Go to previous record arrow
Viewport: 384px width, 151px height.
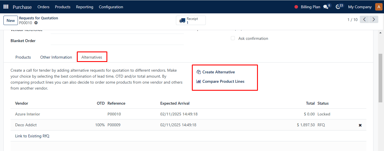coord(364,19)
